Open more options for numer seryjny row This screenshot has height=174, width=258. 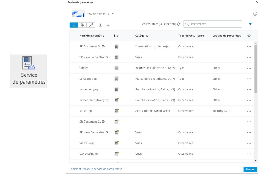(249, 90)
